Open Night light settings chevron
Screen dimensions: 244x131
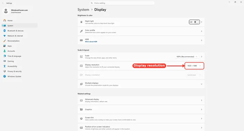[x=202, y=22]
